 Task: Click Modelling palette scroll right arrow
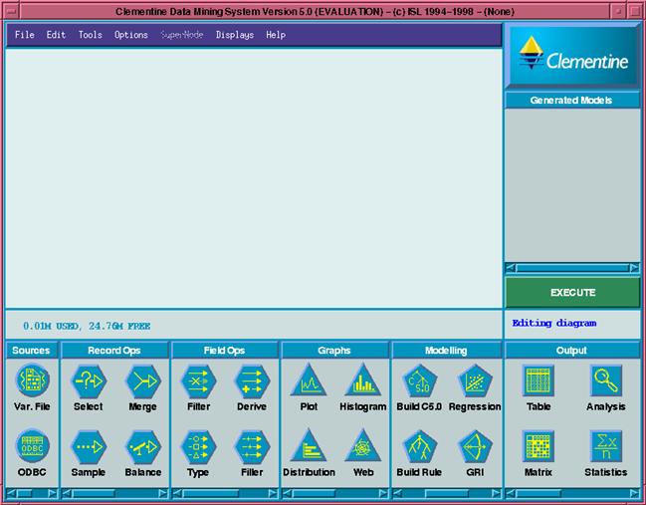tap(496, 493)
